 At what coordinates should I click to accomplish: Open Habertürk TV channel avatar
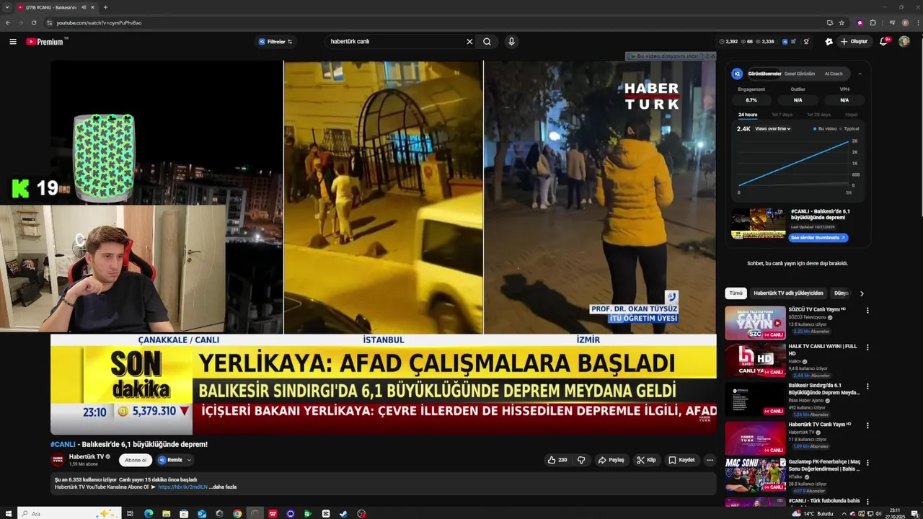click(58, 460)
